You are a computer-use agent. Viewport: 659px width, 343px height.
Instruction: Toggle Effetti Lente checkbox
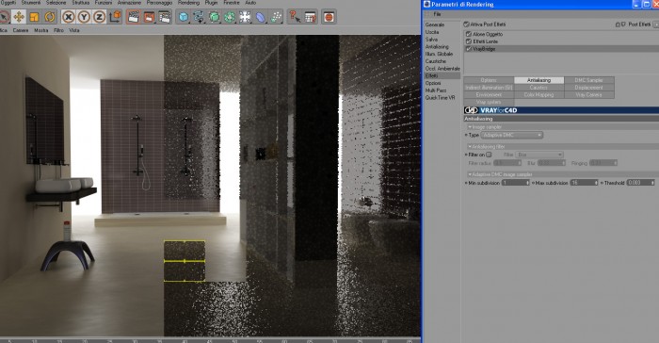(x=469, y=41)
